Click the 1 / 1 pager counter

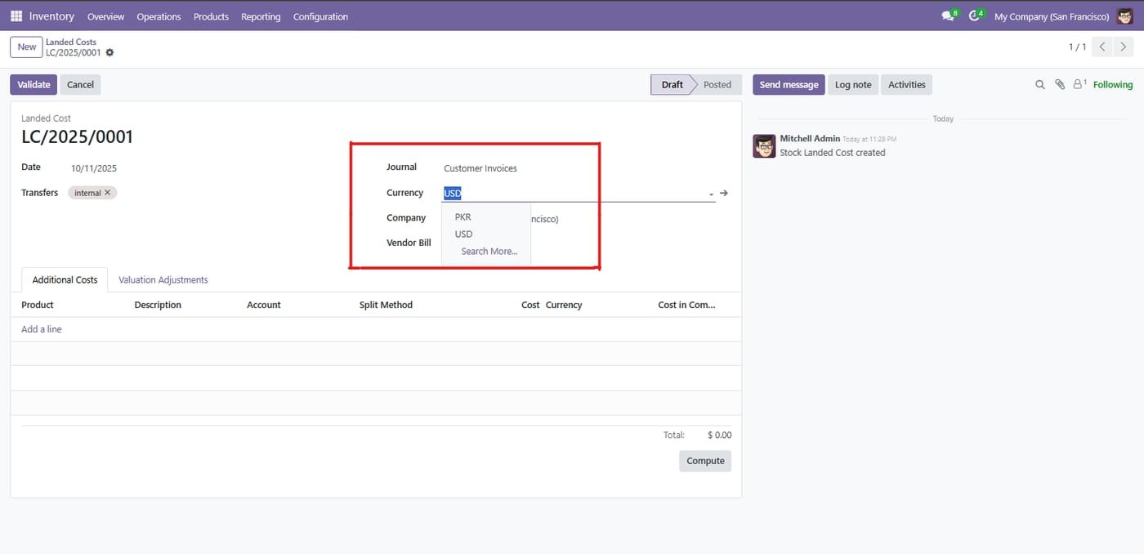click(x=1077, y=47)
